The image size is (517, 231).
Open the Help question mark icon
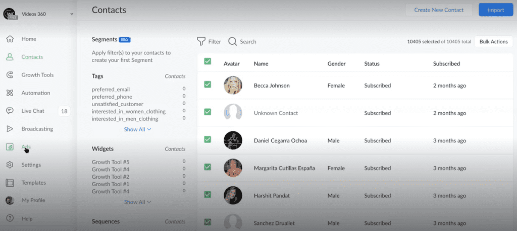pos(10,218)
